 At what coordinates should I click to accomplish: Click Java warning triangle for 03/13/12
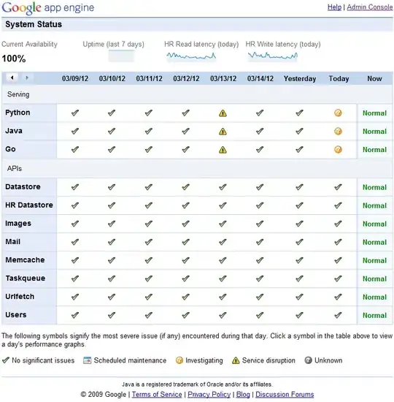[223, 132]
